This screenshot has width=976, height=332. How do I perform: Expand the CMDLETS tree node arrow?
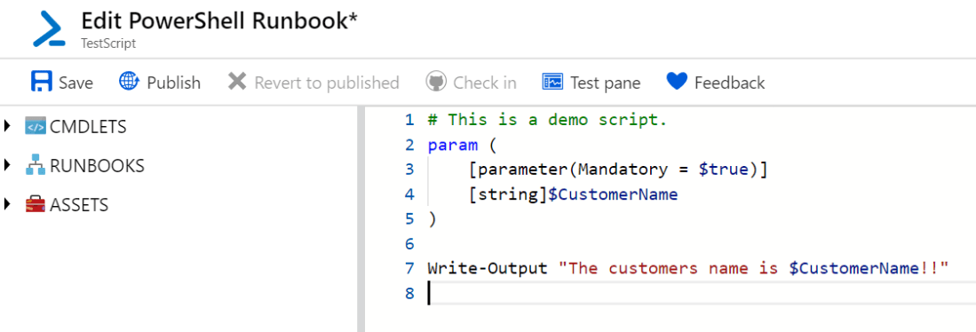tap(7, 126)
